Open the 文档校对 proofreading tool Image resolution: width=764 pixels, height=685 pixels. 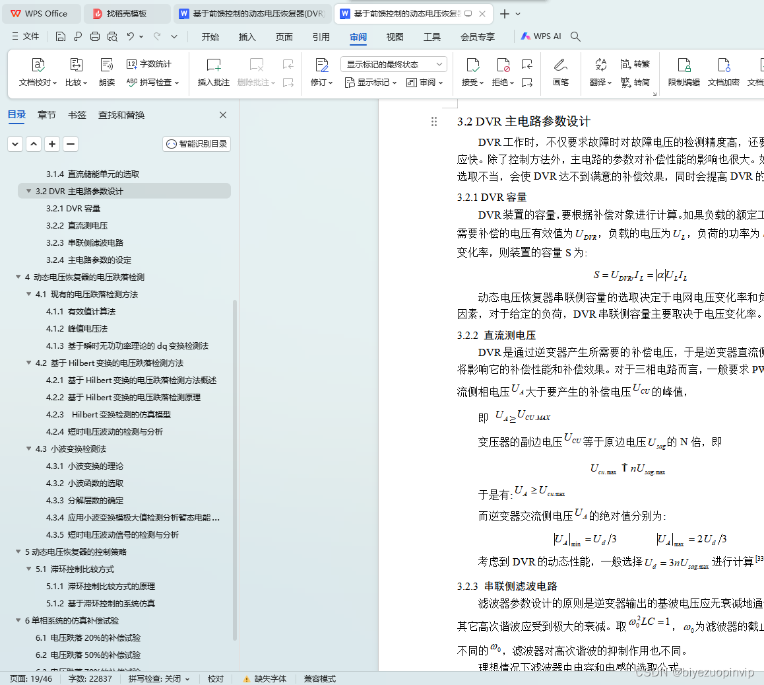tap(38, 72)
